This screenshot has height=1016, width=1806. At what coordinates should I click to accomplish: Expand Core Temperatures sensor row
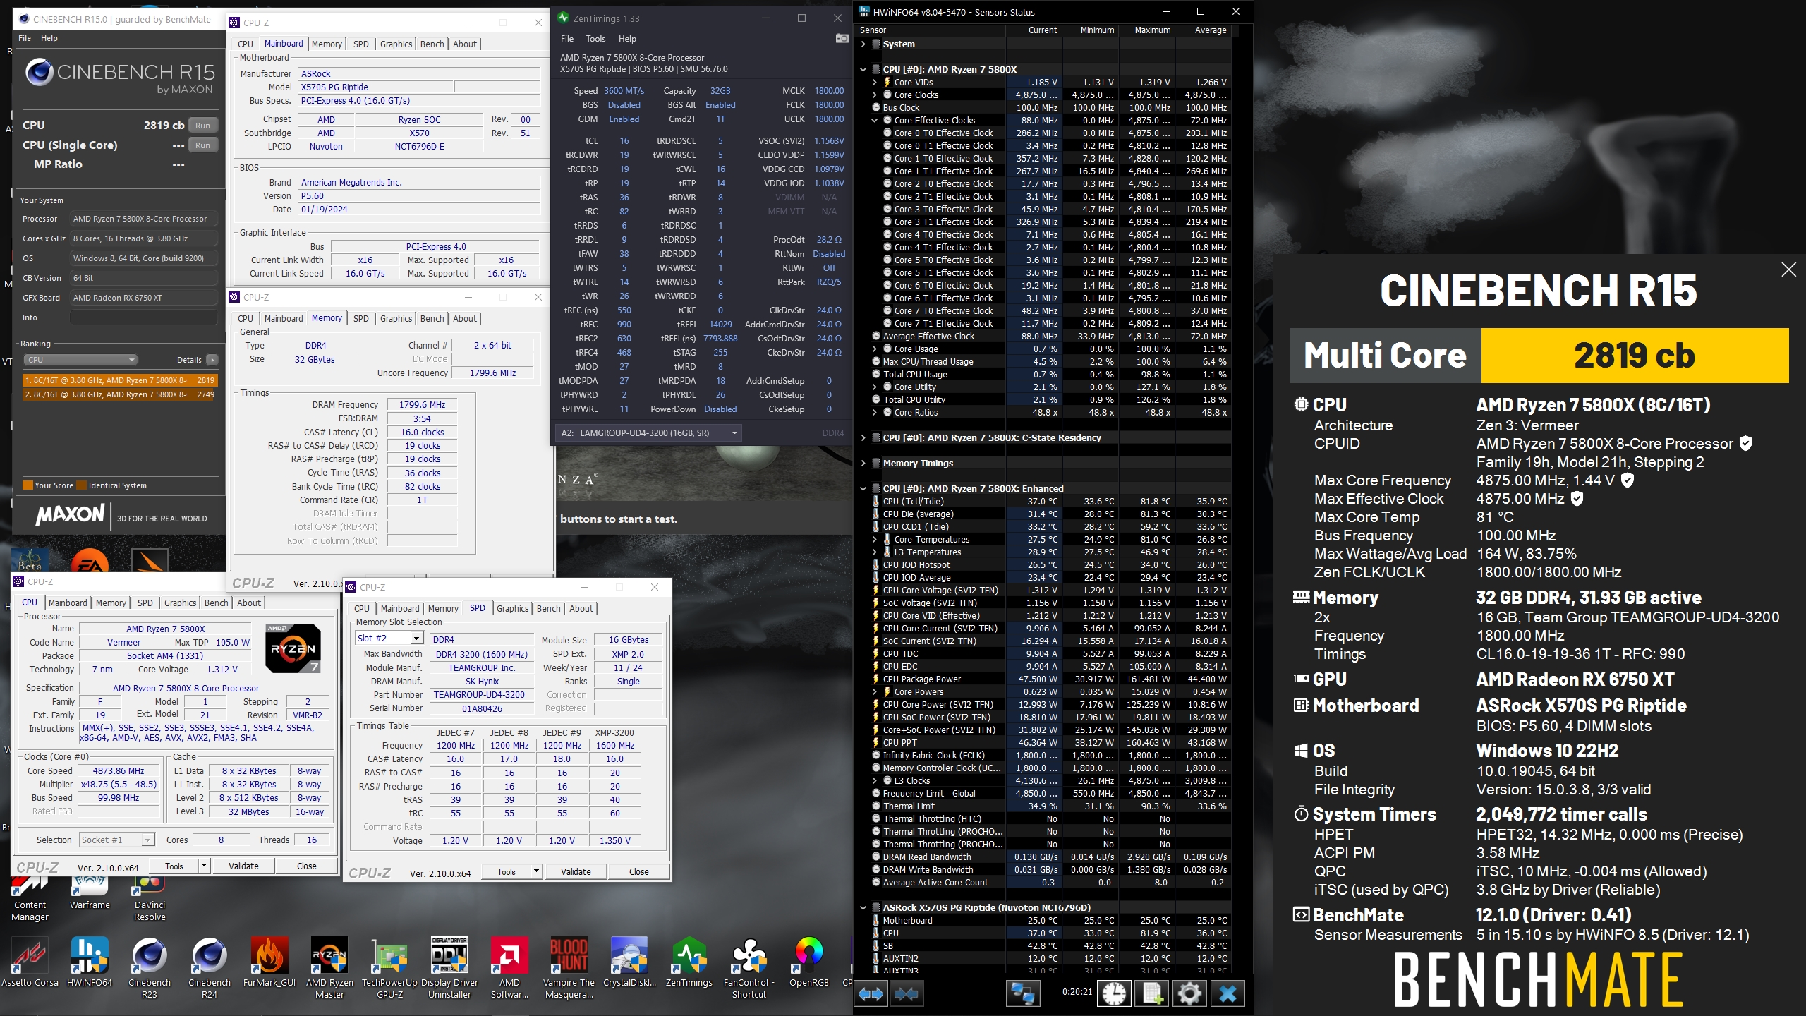click(875, 539)
